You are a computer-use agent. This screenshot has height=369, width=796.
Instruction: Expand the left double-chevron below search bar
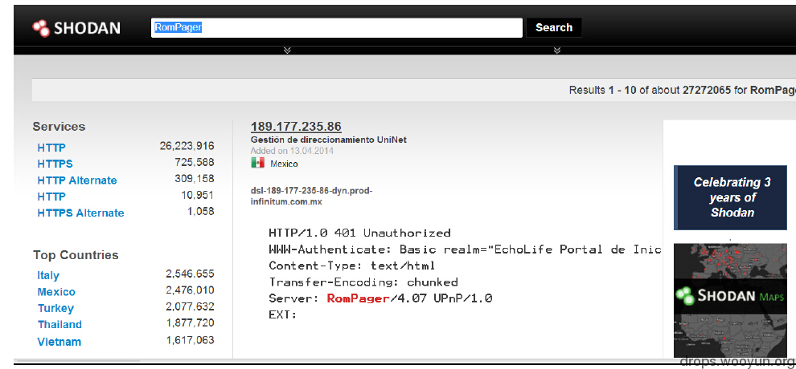[x=287, y=50]
